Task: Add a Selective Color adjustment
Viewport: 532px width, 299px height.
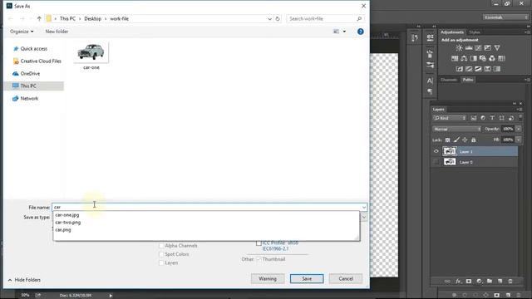Action: [488, 69]
